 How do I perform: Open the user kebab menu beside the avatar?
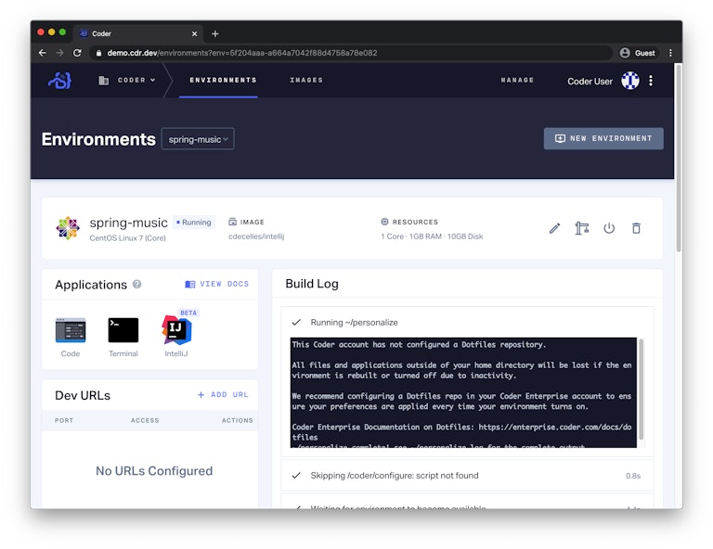pos(651,81)
